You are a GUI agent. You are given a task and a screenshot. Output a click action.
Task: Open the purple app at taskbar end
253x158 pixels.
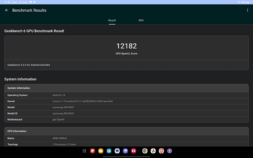170,151
